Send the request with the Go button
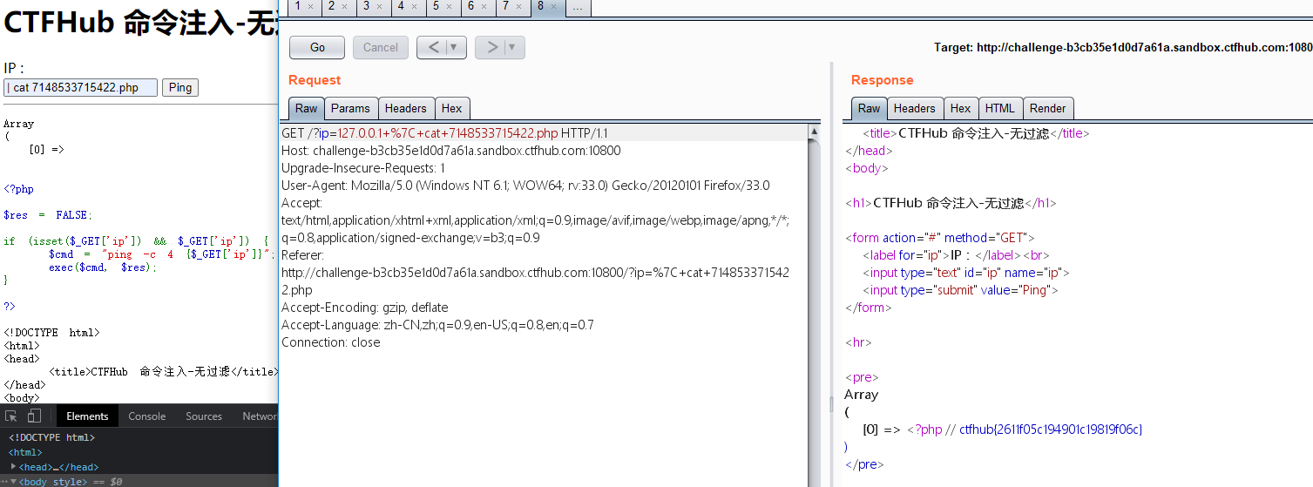 click(317, 47)
